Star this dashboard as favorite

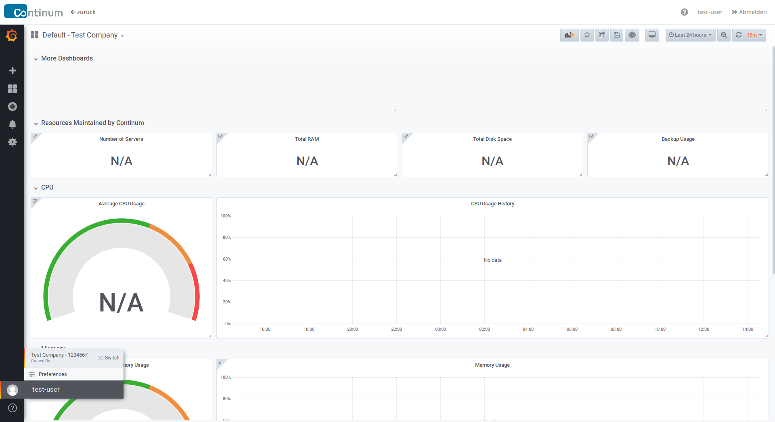click(x=587, y=35)
